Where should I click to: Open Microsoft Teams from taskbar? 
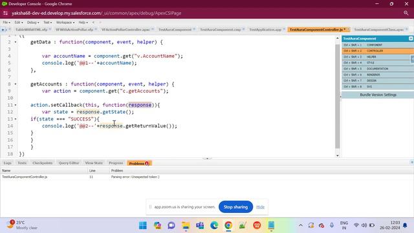200,225
